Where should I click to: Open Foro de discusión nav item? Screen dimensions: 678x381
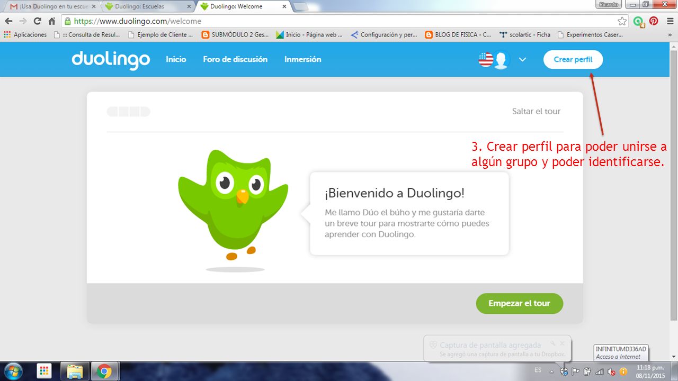235,59
